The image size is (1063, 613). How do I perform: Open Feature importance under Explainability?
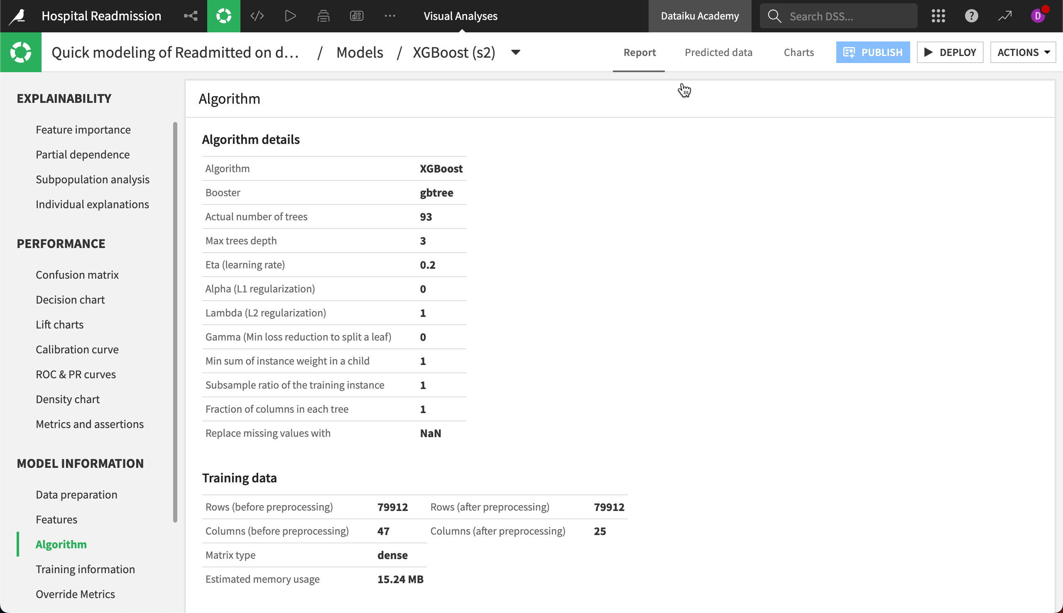(83, 129)
